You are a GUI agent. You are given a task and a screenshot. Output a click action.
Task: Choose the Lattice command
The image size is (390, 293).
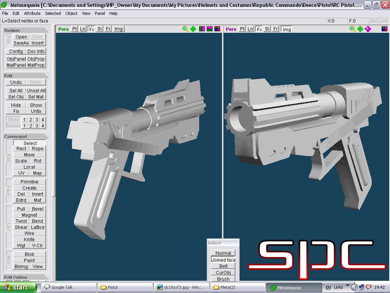[x=38, y=227]
